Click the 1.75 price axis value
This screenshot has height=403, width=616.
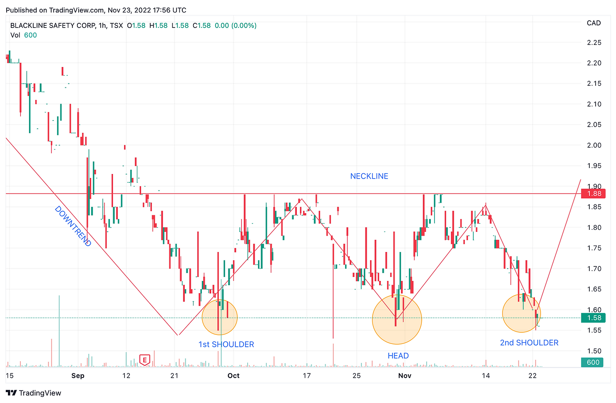coord(594,248)
